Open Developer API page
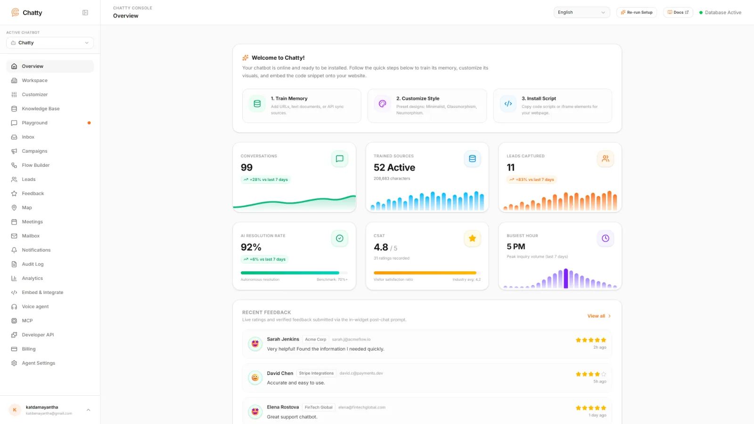Screen dimensions: 754x424 coord(50,335)
